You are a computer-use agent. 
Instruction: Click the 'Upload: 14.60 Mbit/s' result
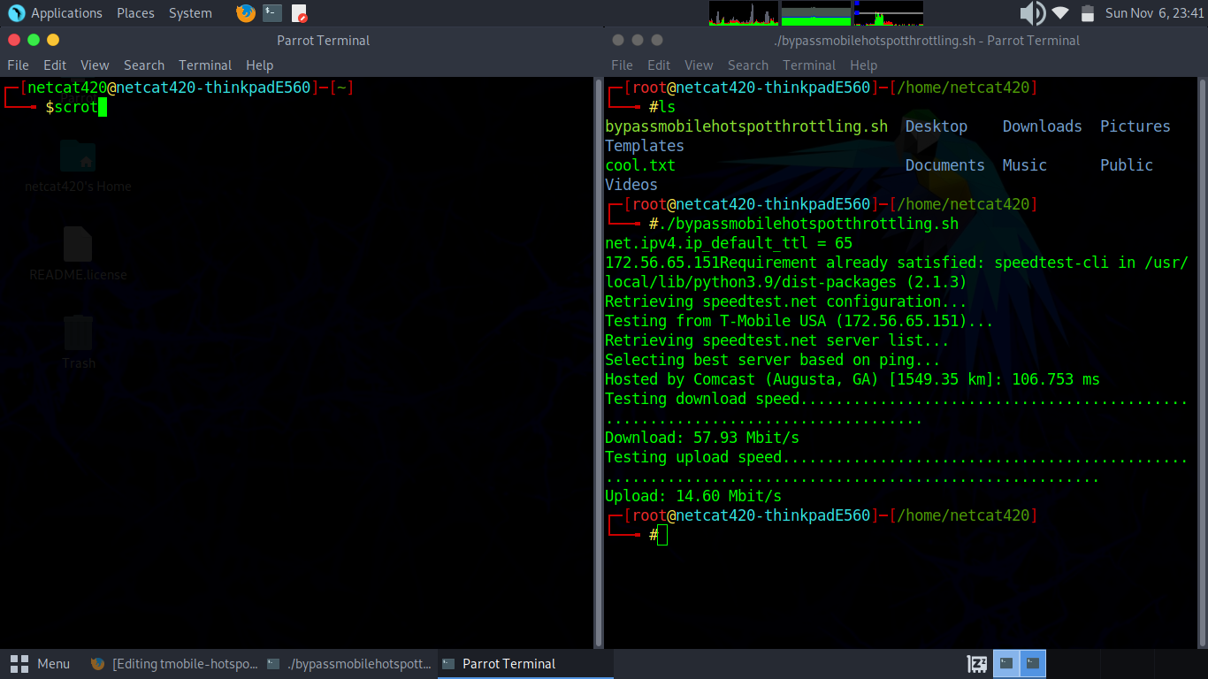[x=693, y=496]
